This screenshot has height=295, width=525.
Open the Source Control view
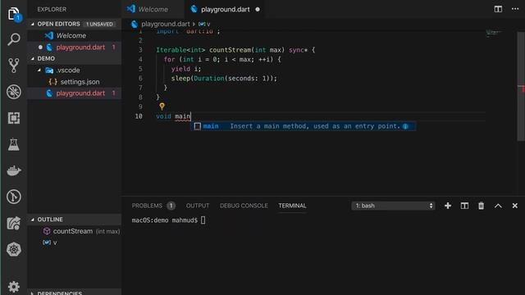(x=14, y=66)
